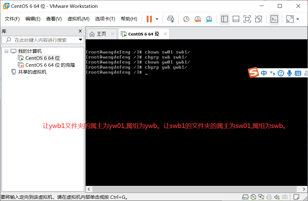Open the power options dropdown arrow
Image resolution: width=308 pixels, height=201 pixels.
point(157,19)
